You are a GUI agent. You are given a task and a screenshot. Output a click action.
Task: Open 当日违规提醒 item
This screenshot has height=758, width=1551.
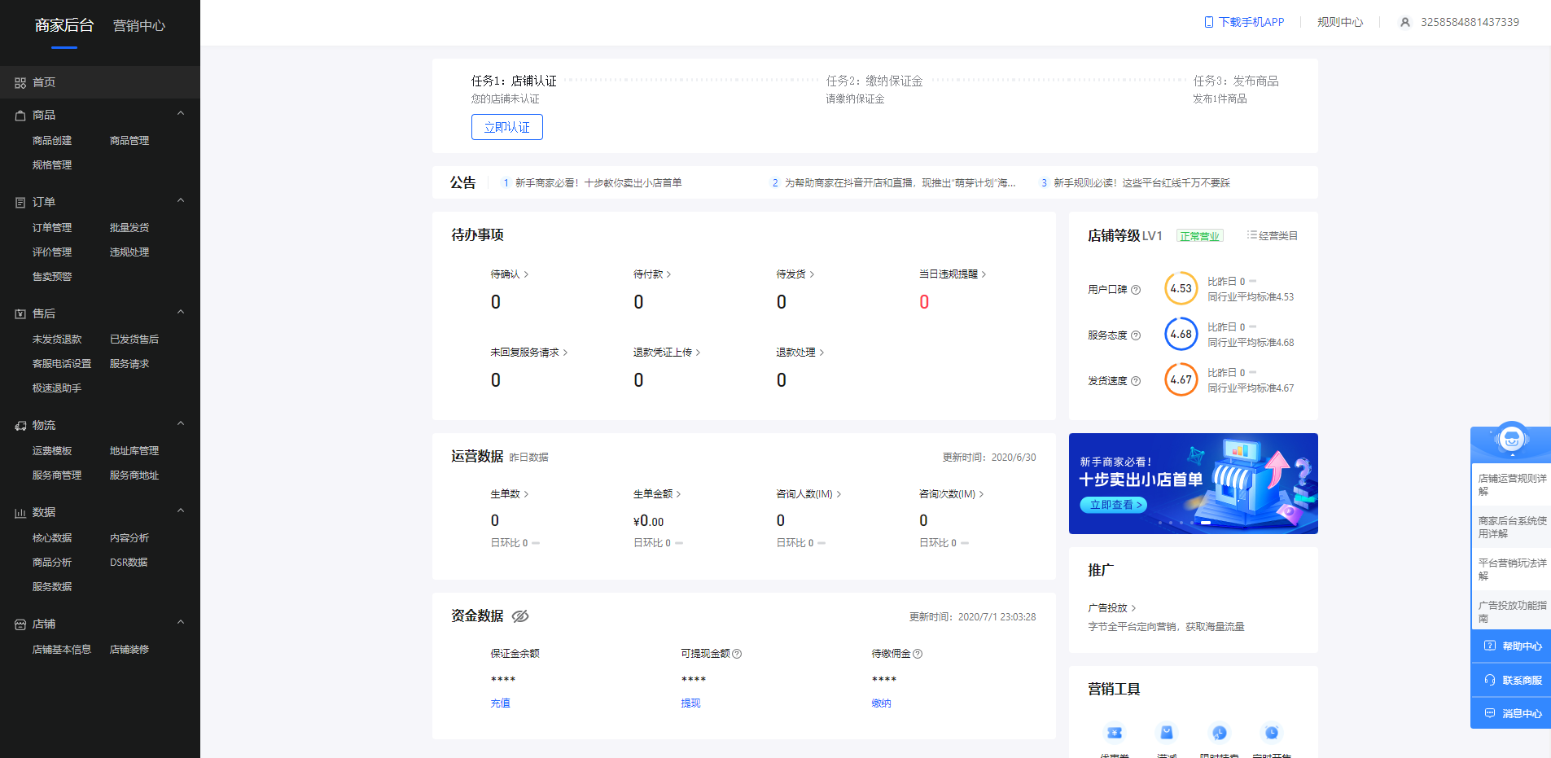point(953,274)
